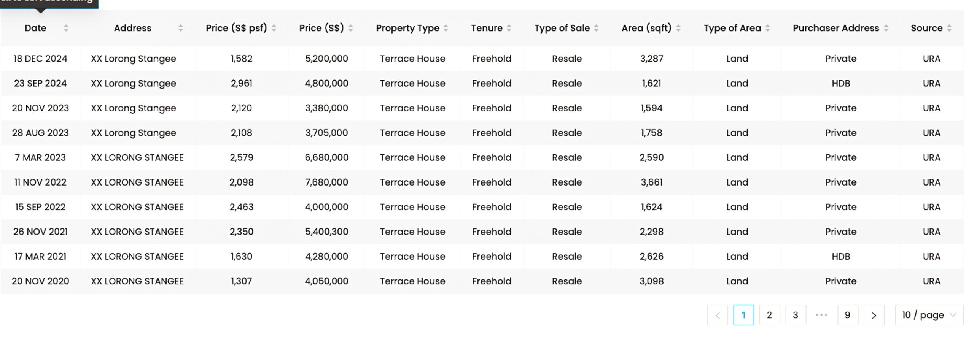Jump to page 3
Screen dimensions: 977x341
point(795,315)
